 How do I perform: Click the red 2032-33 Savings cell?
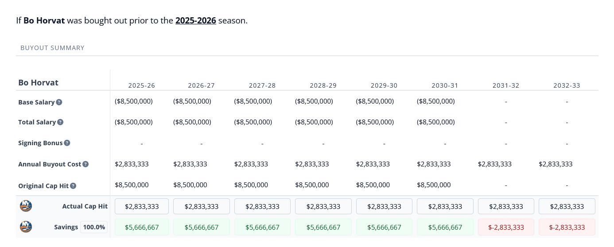tap(567, 227)
